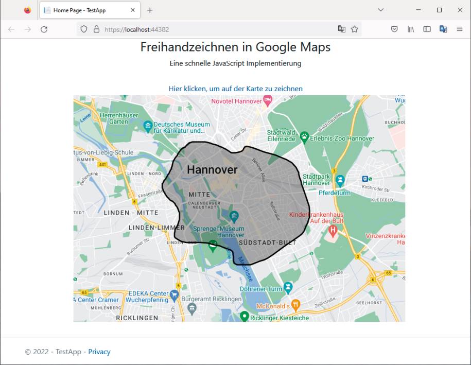This screenshot has width=471, height=365.
Task: Toggle the sidebar view icon
Action: [x=427, y=29]
